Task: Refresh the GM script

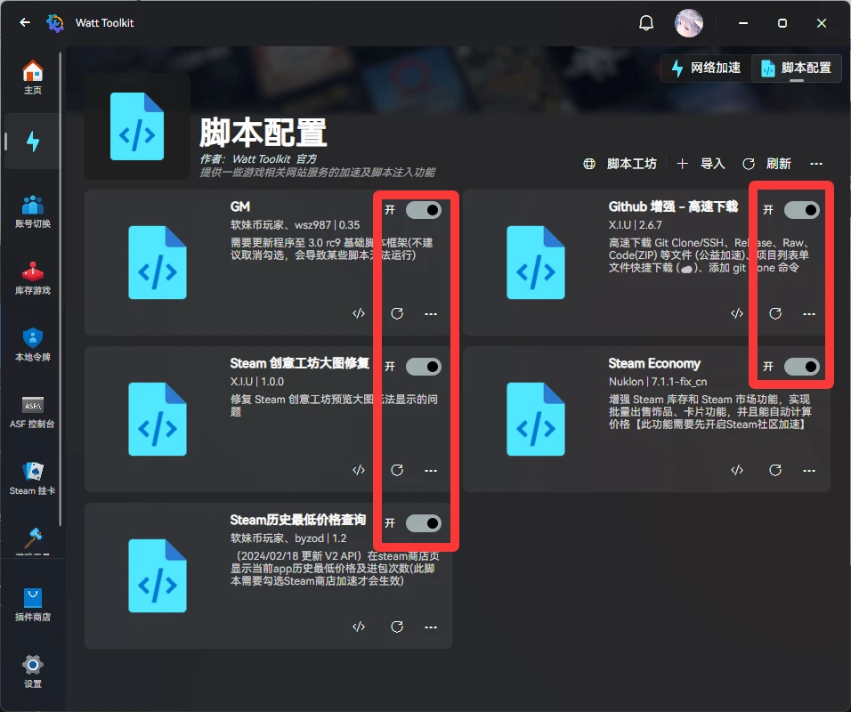Action: pos(397,313)
